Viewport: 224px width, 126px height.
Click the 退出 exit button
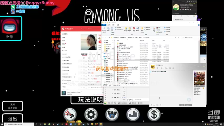[13, 118]
